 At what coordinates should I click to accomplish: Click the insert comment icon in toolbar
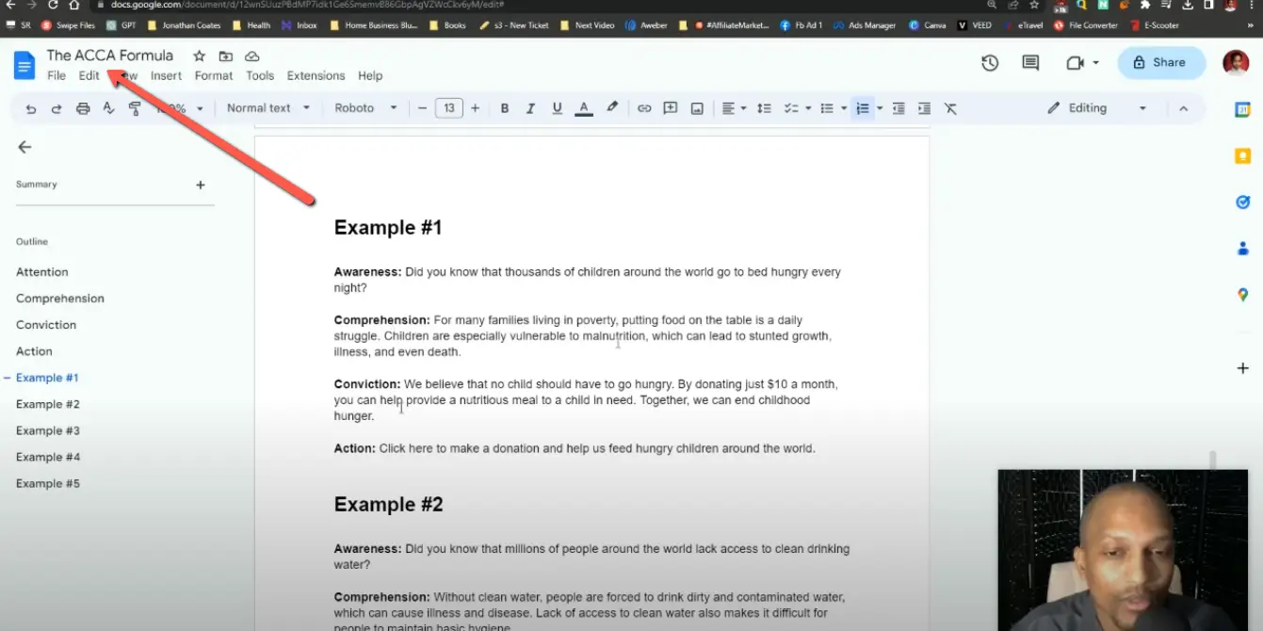(670, 107)
